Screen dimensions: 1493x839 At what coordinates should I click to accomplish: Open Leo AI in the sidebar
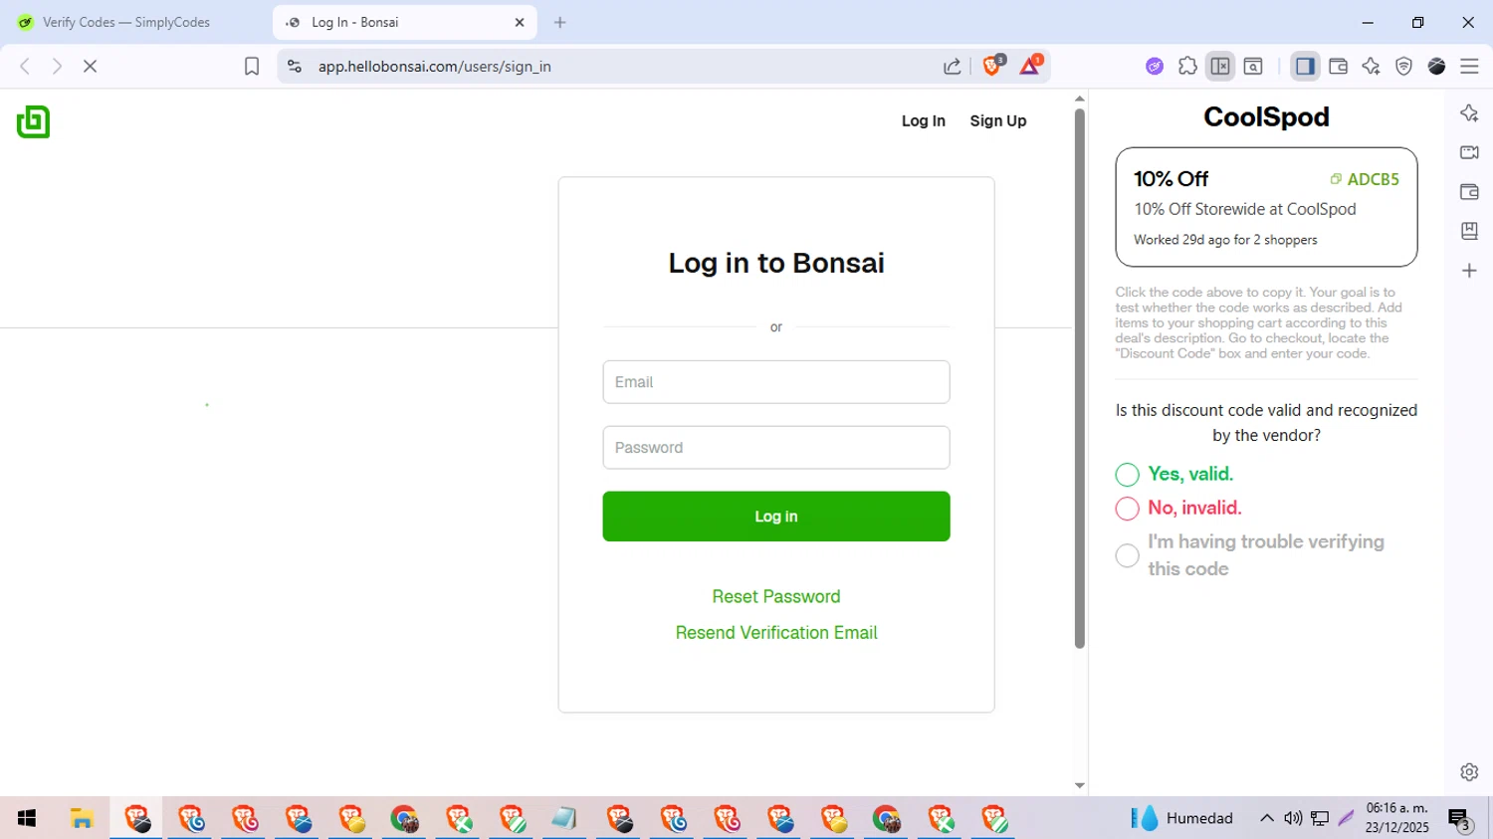(1469, 113)
